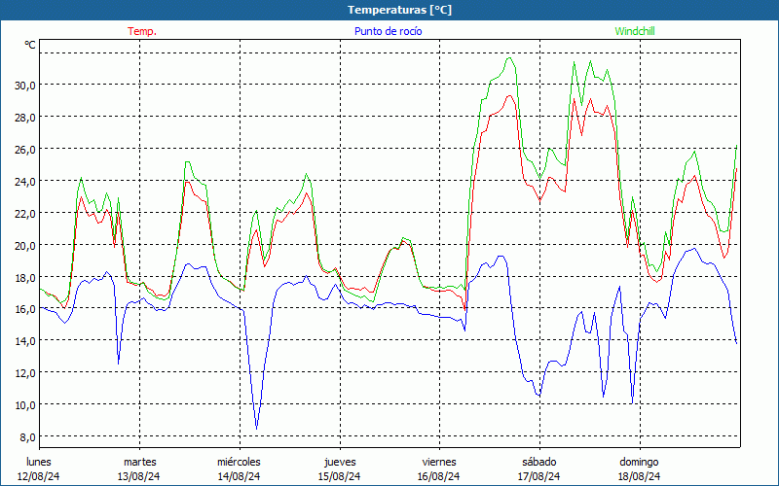
Task: Click the 'viernes' day label
Action: pos(439,462)
